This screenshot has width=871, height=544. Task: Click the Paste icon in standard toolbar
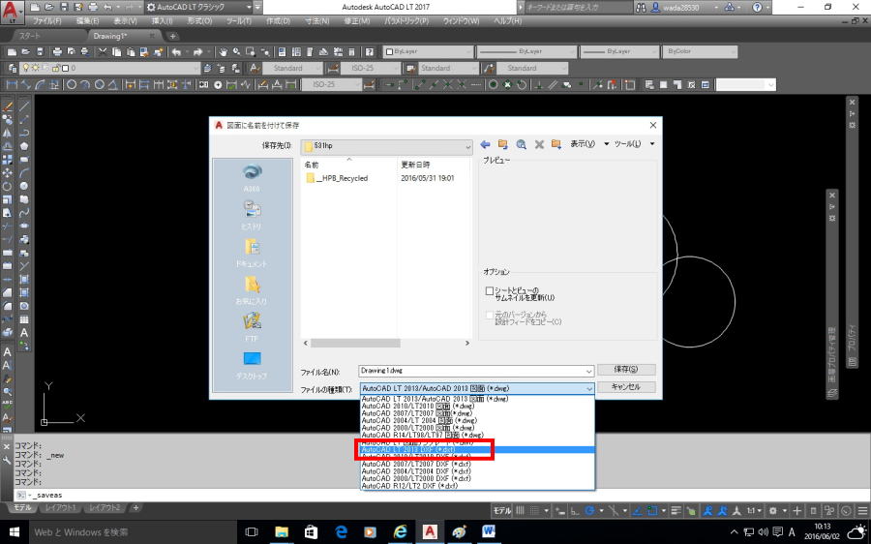point(131,51)
